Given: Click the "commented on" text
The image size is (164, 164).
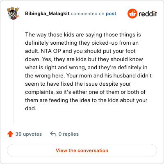Looking at the screenshot, I should pyautogui.click(x=87, y=14).
